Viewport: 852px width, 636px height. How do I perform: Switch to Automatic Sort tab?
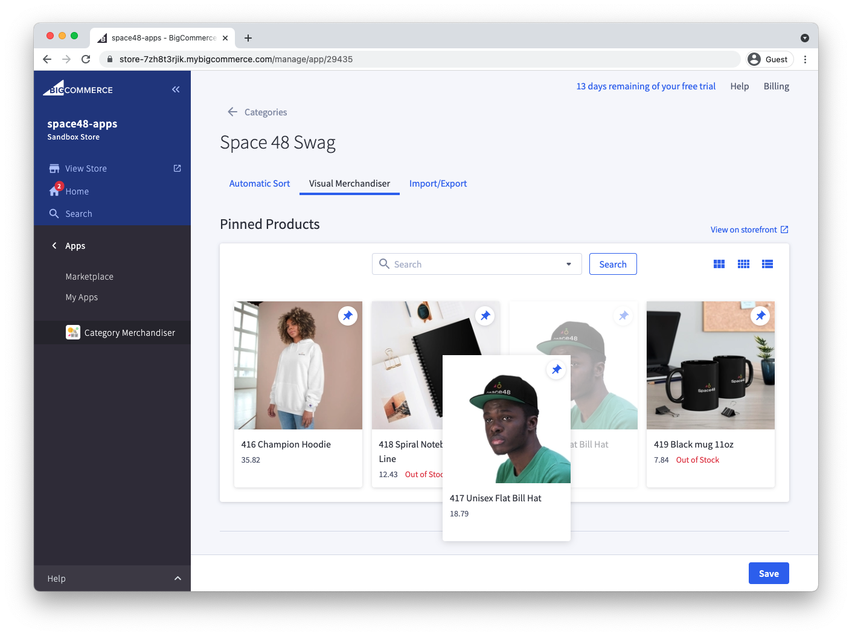click(260, 184)
